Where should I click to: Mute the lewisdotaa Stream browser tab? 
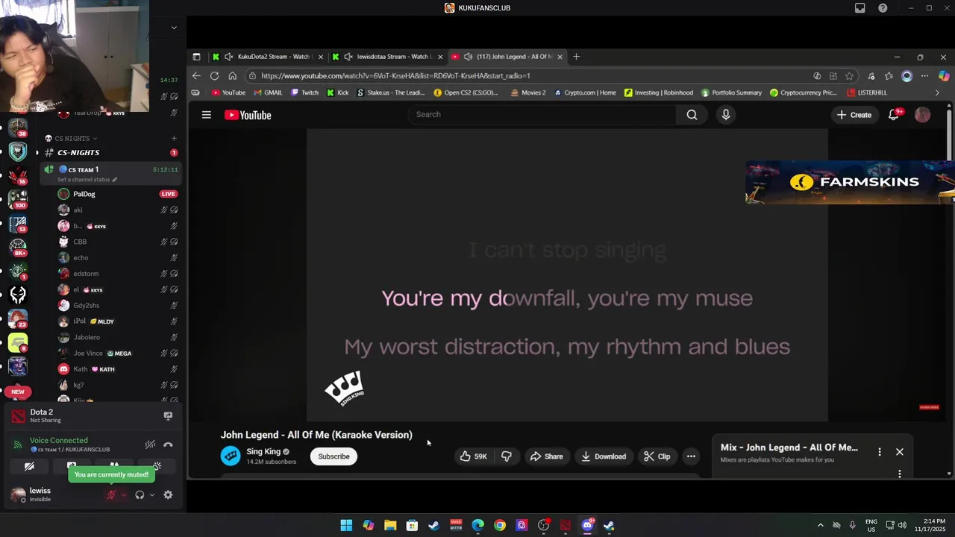click(x=348, y=57)
